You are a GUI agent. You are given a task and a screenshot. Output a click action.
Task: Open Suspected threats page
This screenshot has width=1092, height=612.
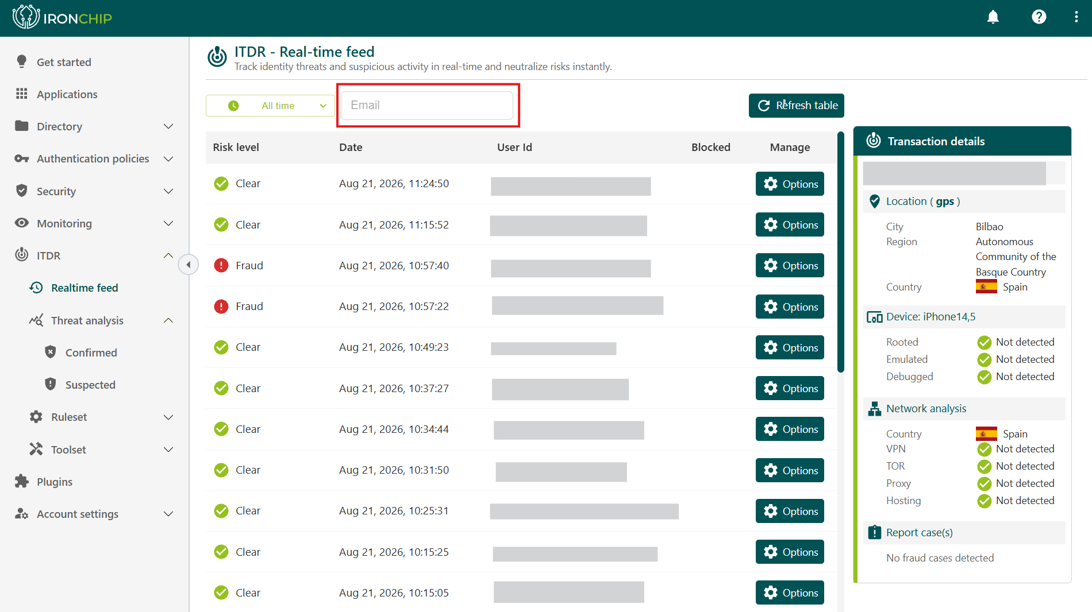[x=90, y=385]
